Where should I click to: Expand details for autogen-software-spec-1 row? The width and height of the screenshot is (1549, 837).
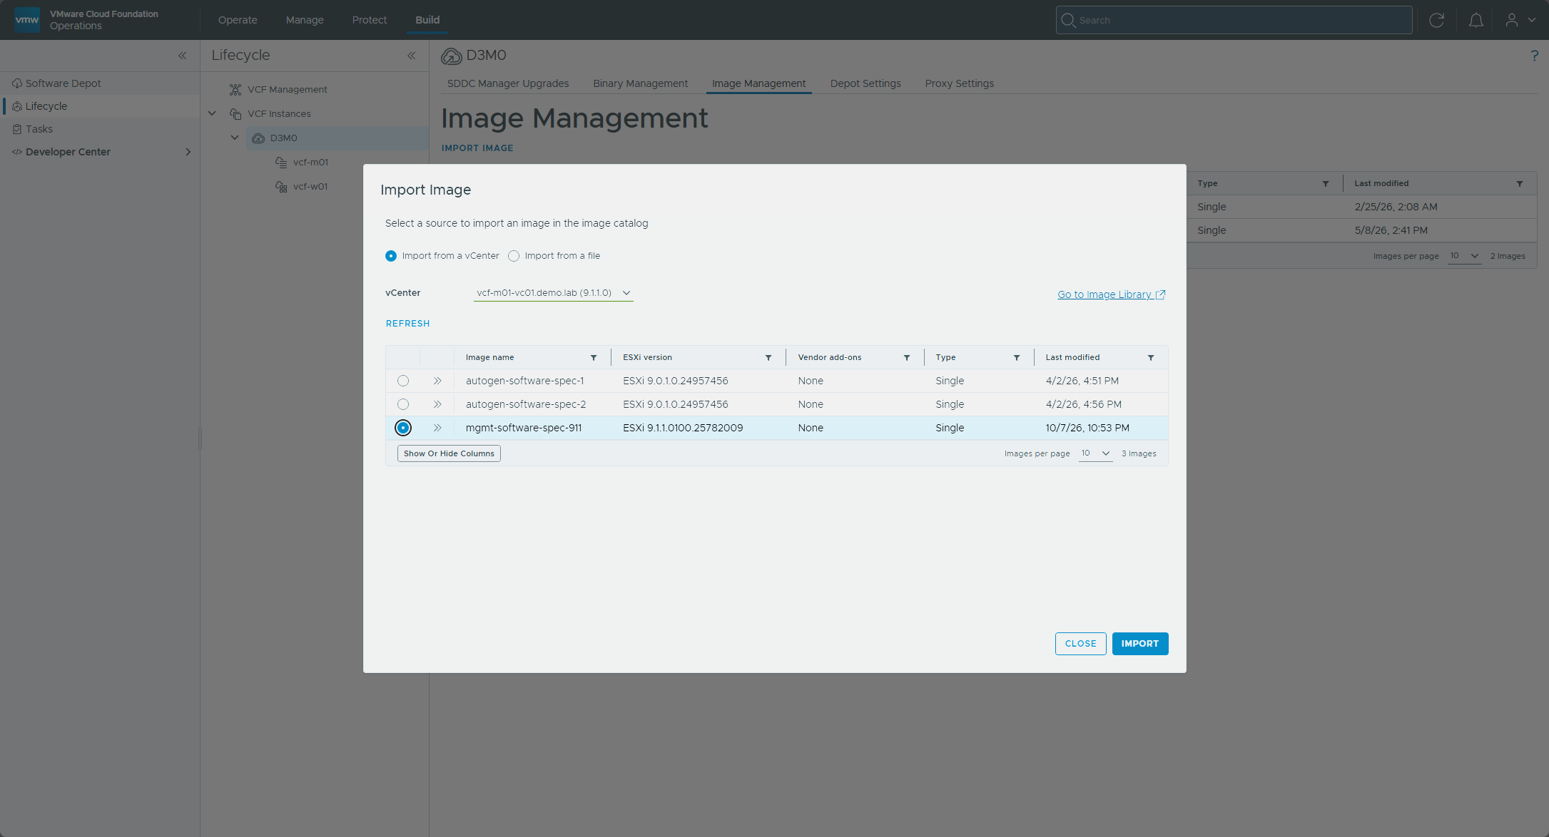point(437,381)
